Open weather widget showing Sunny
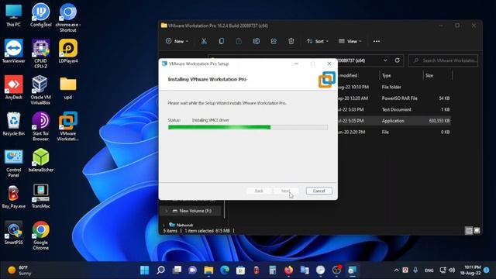The image size is (496, 279). click(19, 270)
